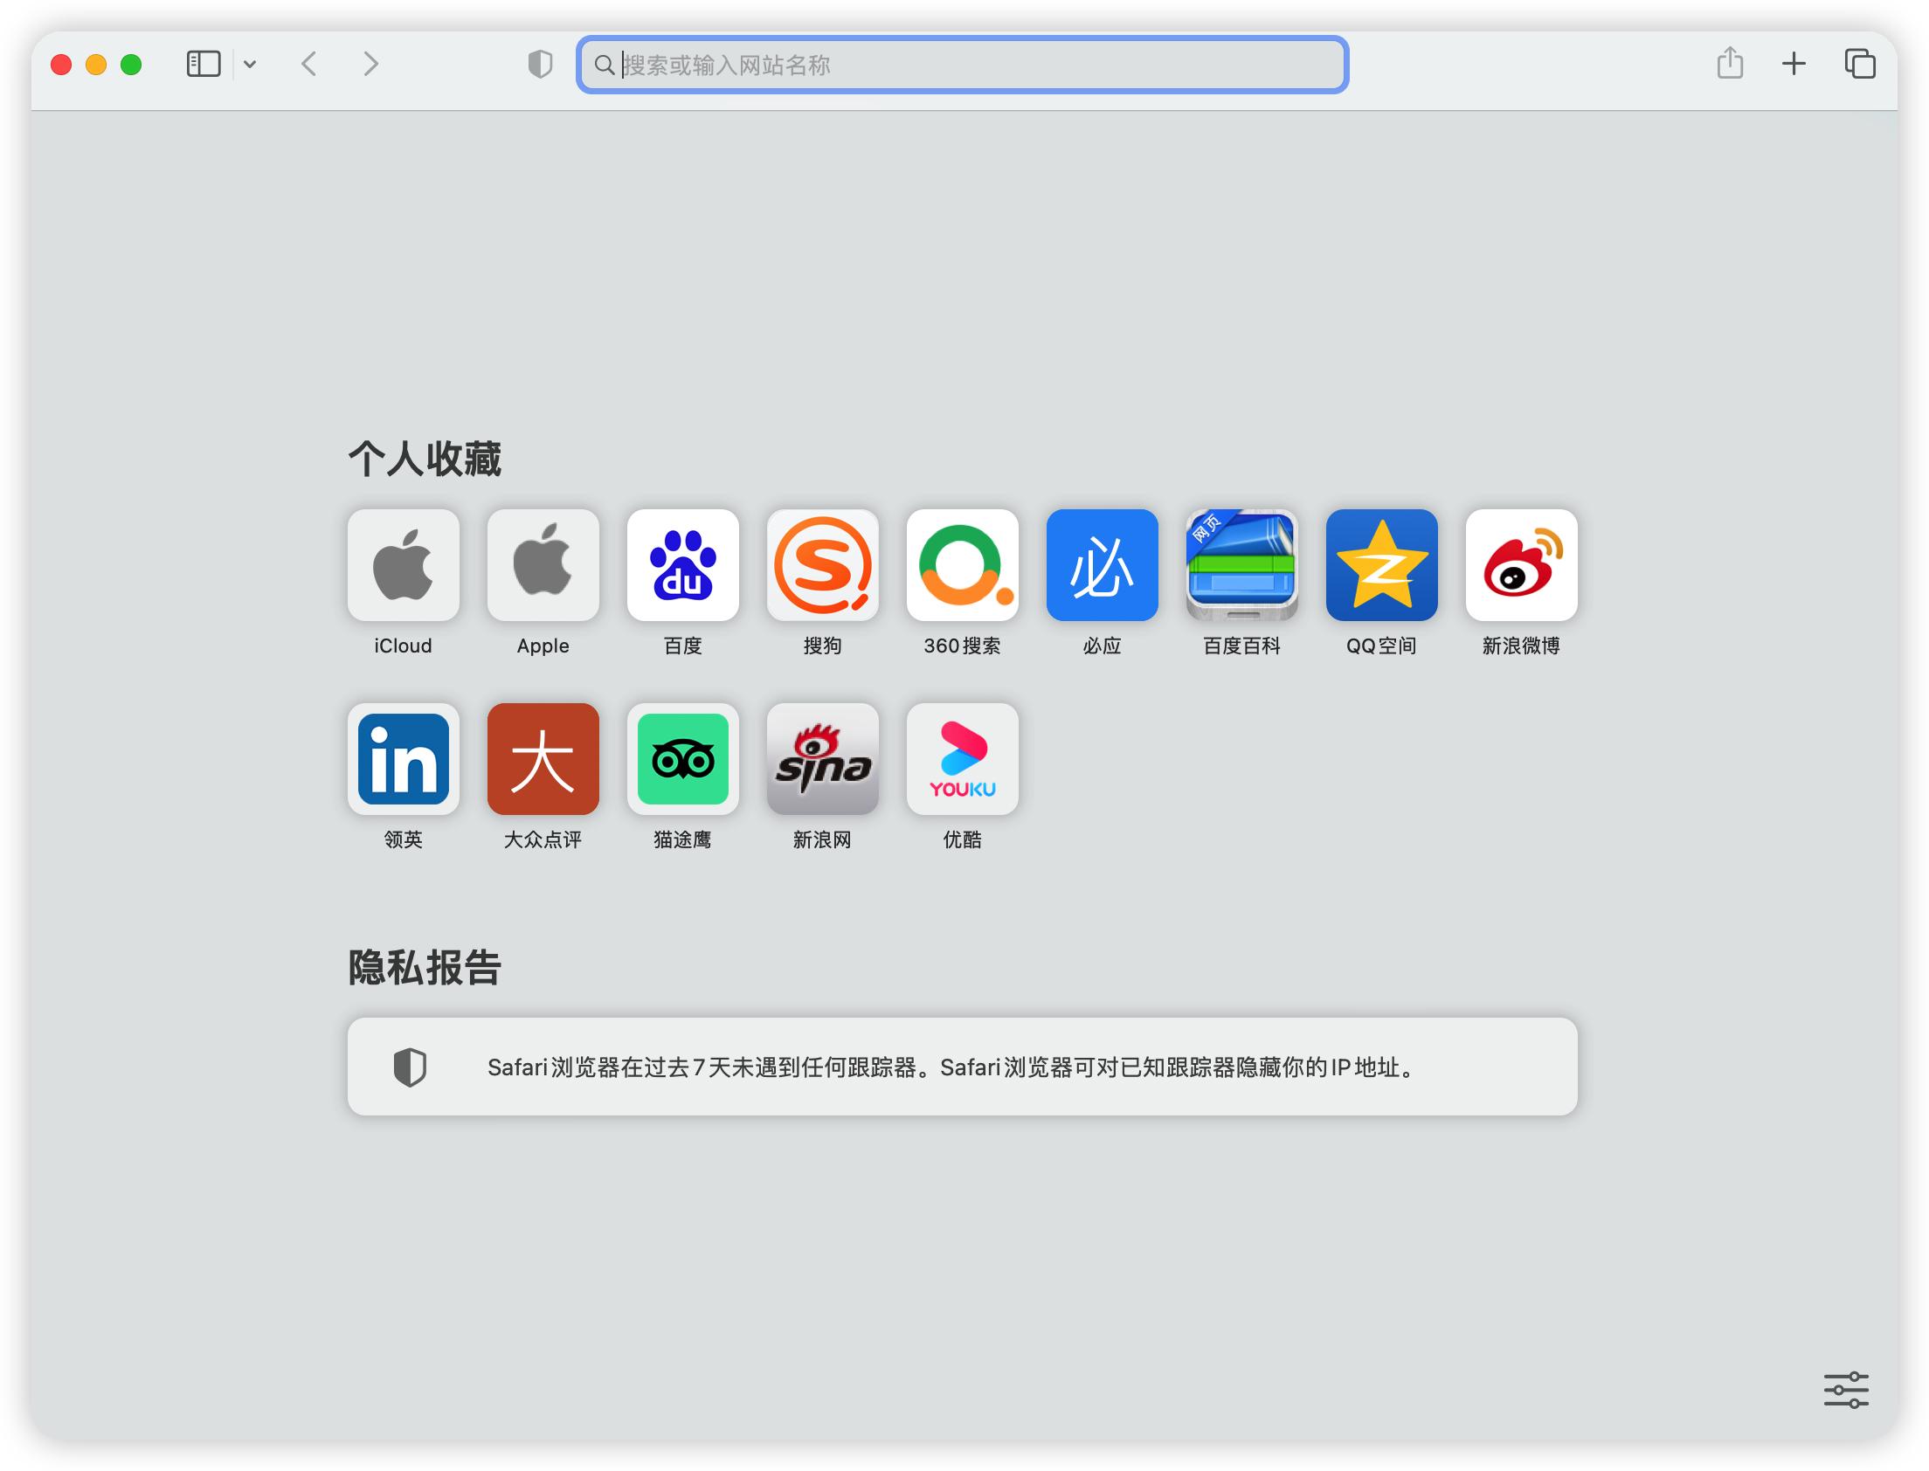Open QQ空间 favorite
The height and width of the screenshot is (1471, 1929).
1382,566
